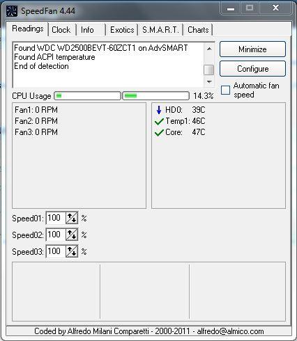Click the 'HD0: 39C' temperature reading

click(x=185, y=110)
